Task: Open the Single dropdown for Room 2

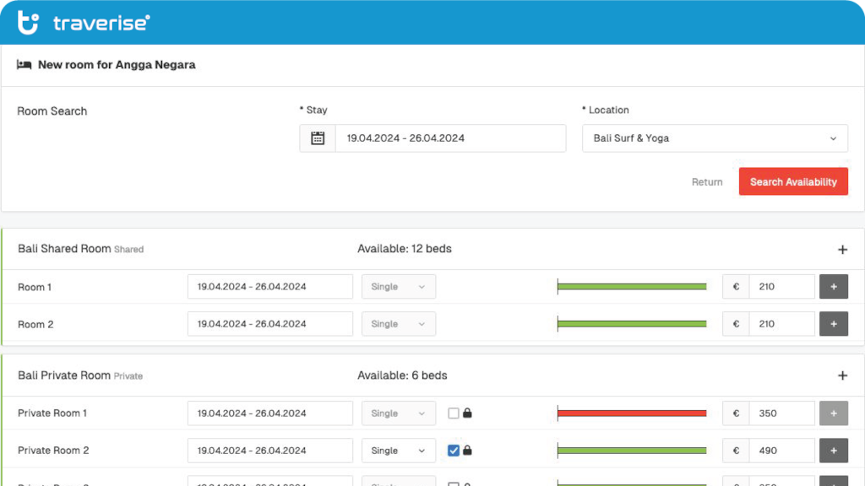Action: click(399, 324)
